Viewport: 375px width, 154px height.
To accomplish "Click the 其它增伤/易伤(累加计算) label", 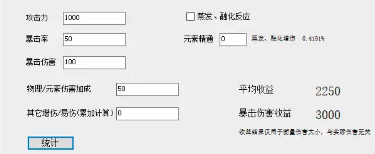I will tap(71, 113).
